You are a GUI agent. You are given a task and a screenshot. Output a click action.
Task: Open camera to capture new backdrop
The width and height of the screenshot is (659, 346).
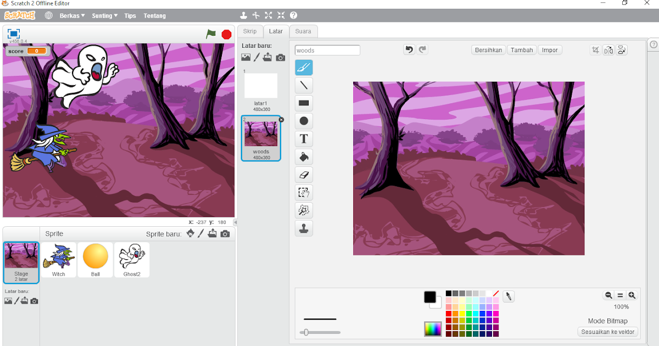[x=281, y=57]
